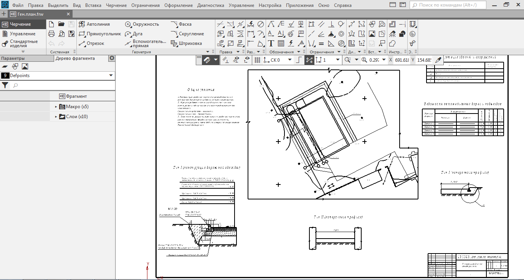The image size is (524, 280).
Task: Toggle the grid display button
Action: pyautogui.click(x=257, y=60)
